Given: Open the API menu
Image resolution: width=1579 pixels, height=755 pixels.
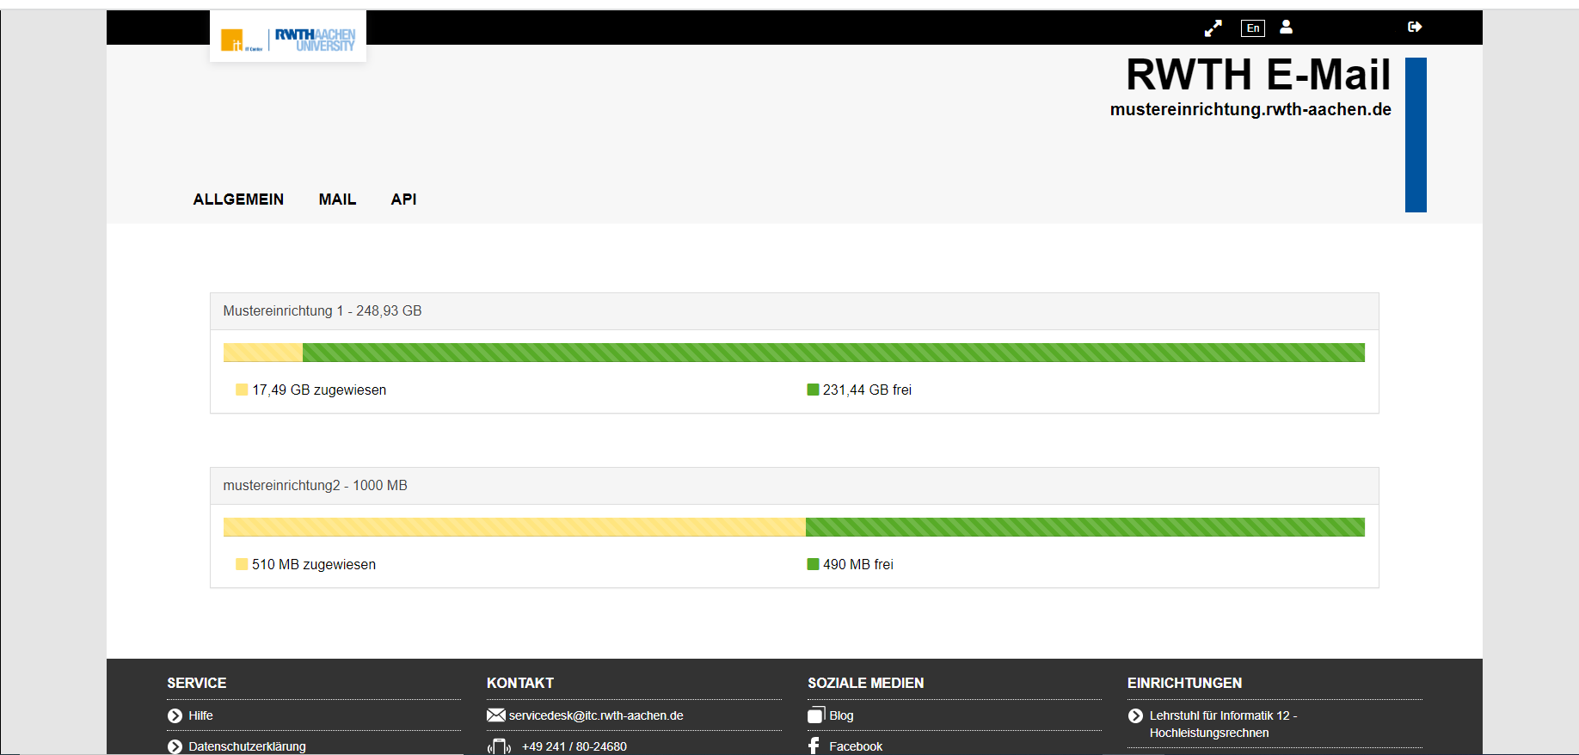Looking at the screenshot, I should 403,199.
